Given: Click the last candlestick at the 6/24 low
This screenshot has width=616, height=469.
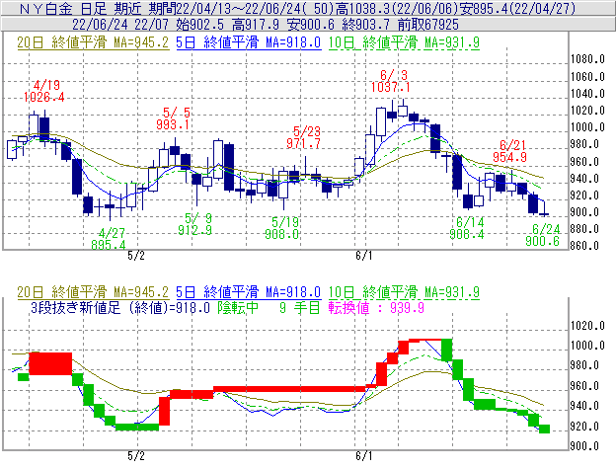Looking at the screenshot, I should pos(544,209).
